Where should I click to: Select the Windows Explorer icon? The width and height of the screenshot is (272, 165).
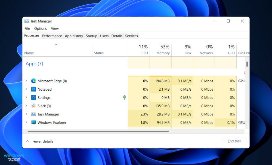pyautogui.click(x=33, y=122)
